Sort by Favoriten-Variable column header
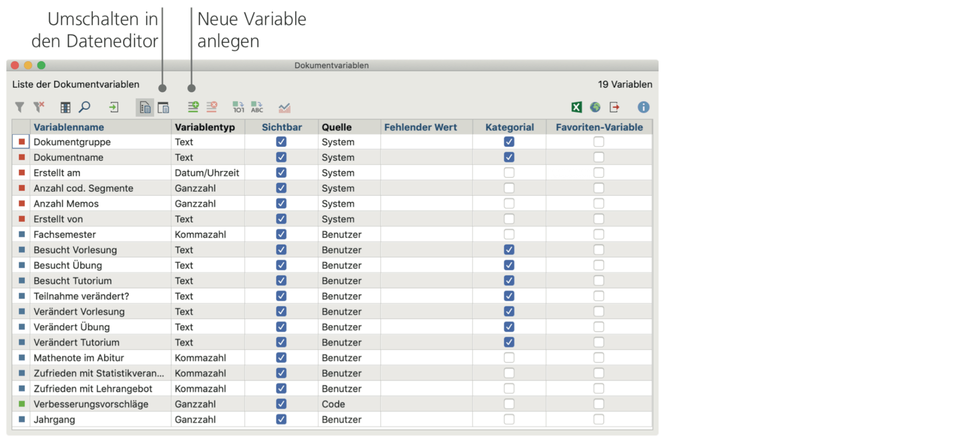This screenshot has width=972, height=441. point(599,127)
